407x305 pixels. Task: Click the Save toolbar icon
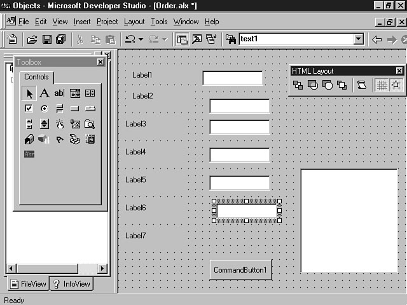pos(47,39)
